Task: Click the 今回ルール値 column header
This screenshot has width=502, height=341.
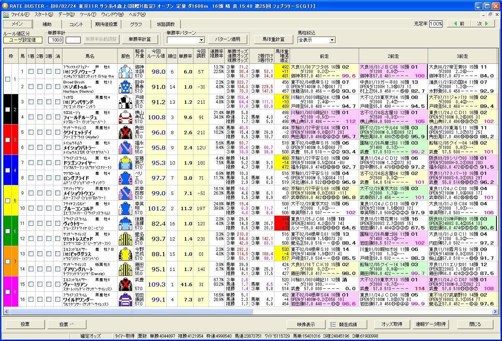Action: (156, 56)
